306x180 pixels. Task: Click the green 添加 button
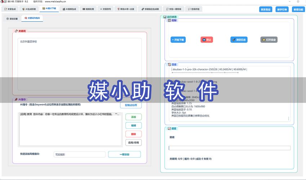tap(133, 117)
